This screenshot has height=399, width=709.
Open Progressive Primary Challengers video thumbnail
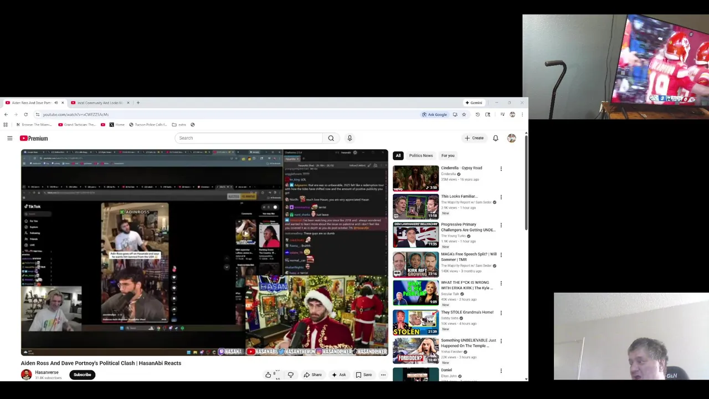(x=415, y=234)
